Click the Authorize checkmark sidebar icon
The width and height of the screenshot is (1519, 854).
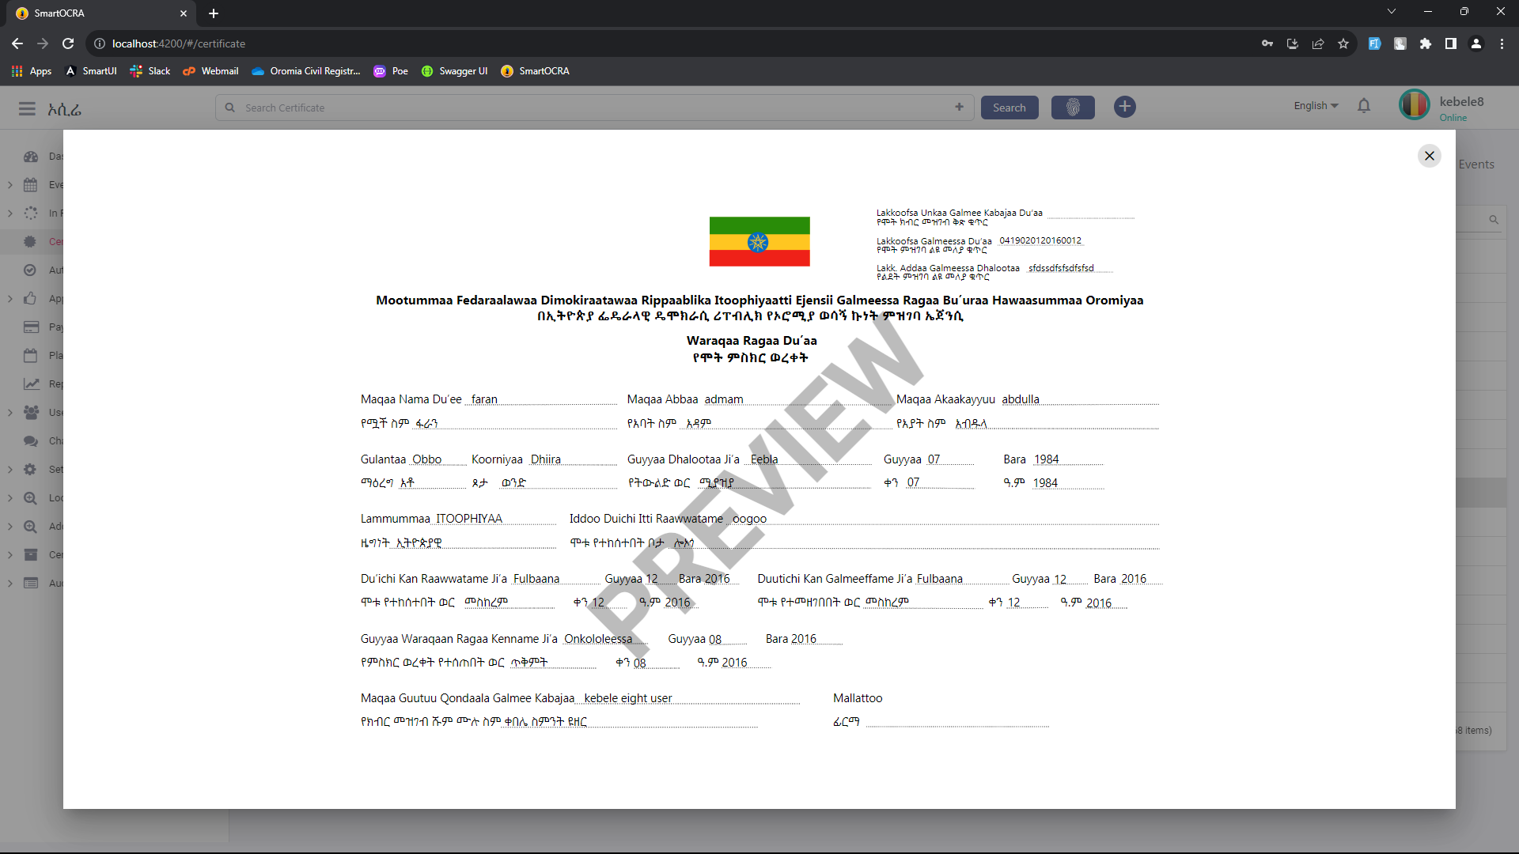tap(30, 270)
